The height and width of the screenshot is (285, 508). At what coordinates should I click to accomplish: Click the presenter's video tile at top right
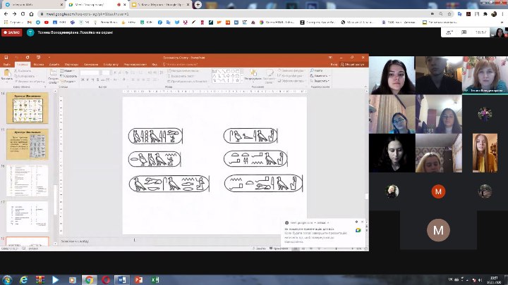click(x=483, y=75)
